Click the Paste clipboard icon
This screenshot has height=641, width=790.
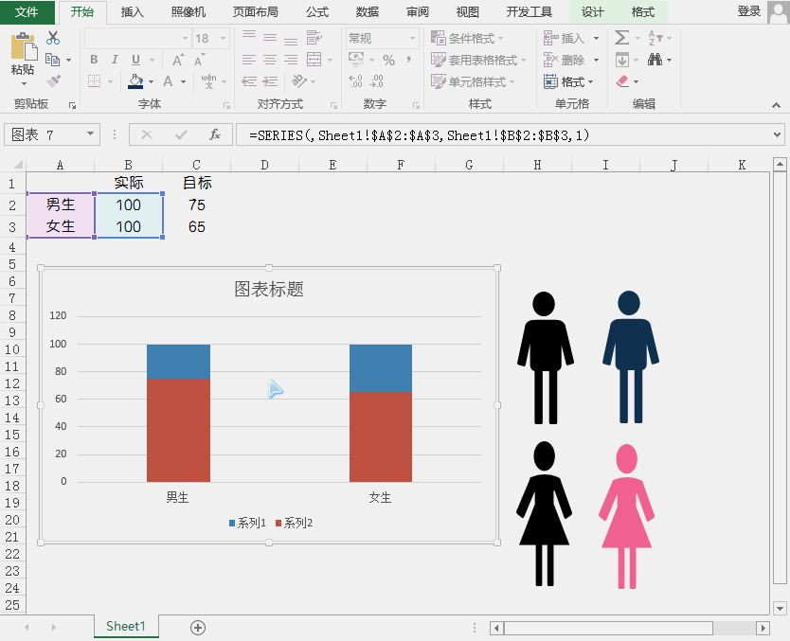click(x=23, y=46)
